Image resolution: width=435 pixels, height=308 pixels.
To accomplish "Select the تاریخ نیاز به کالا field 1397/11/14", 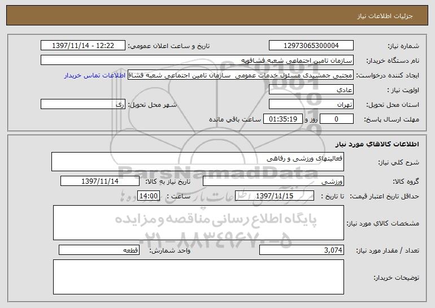I will click(100, 181).
